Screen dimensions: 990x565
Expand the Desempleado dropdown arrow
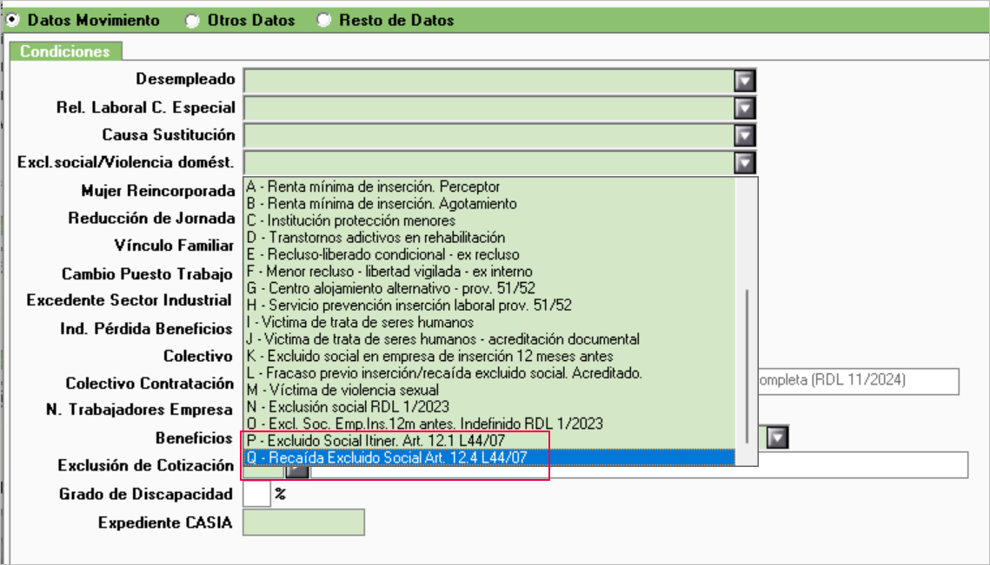tap(745, 81)
